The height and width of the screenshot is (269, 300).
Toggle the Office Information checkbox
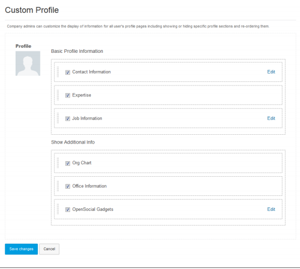[67, 186]
